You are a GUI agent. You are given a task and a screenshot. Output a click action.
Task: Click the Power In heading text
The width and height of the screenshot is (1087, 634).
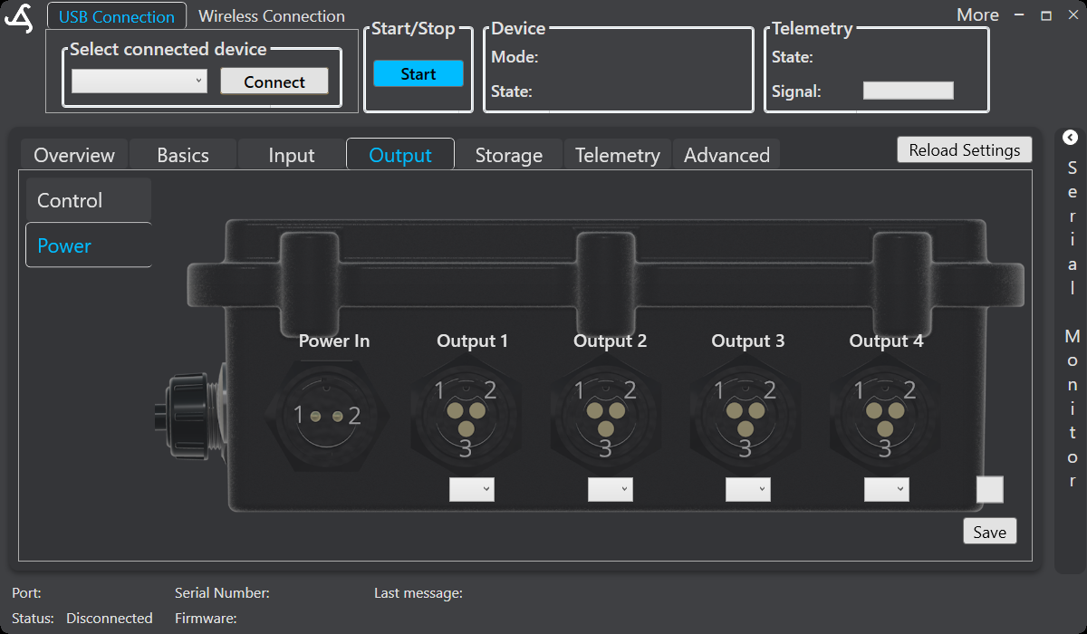click(334, 341)
